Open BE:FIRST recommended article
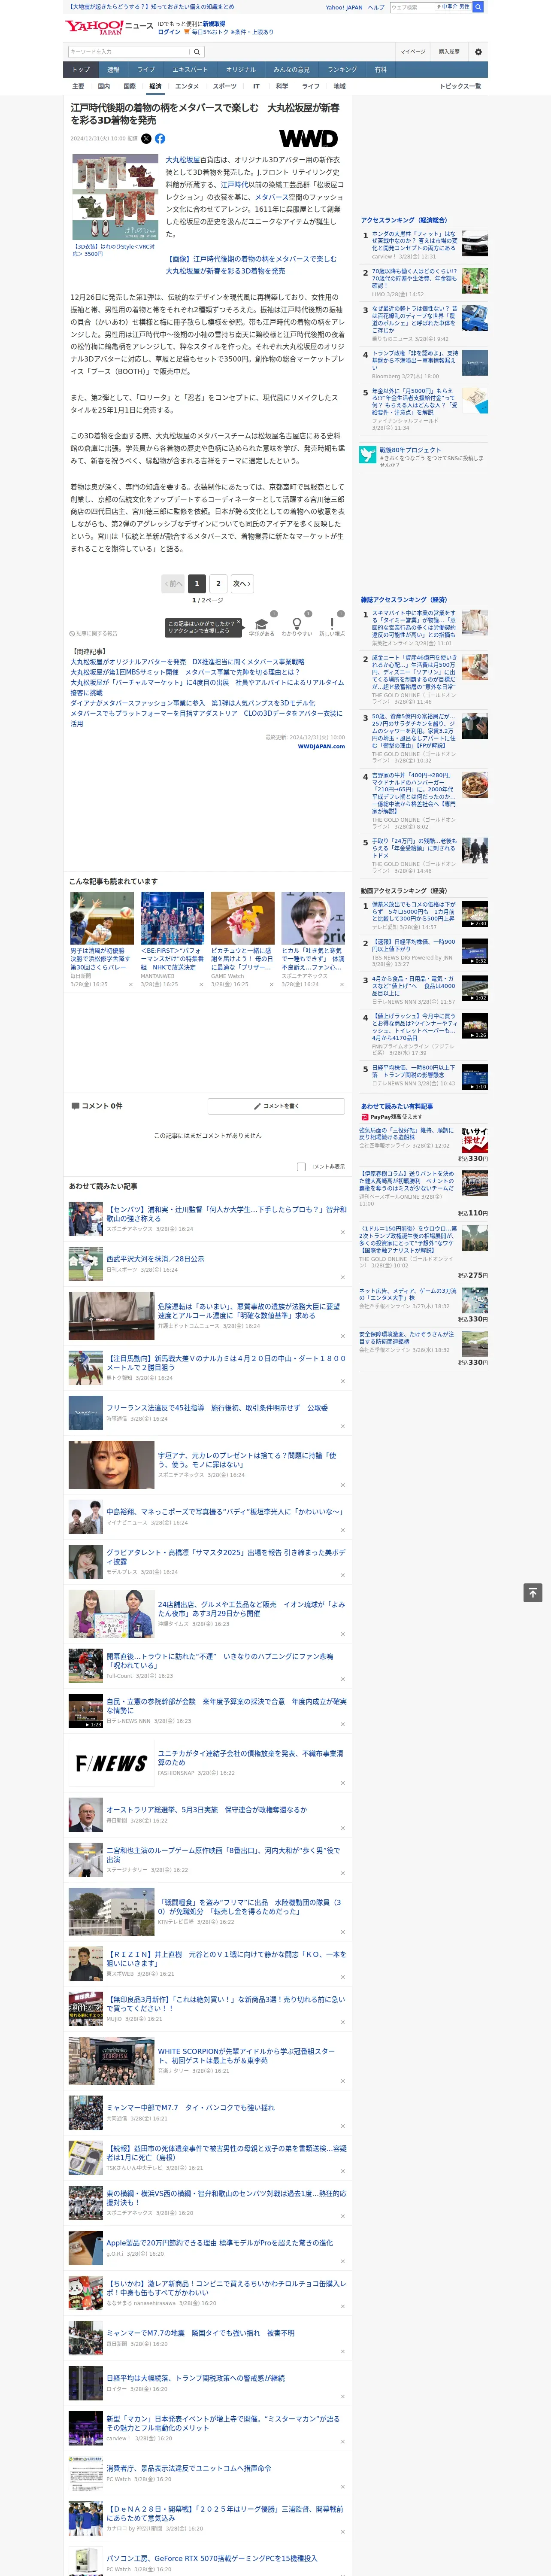Screen dimensions: 551x2576 click(173, 960)
